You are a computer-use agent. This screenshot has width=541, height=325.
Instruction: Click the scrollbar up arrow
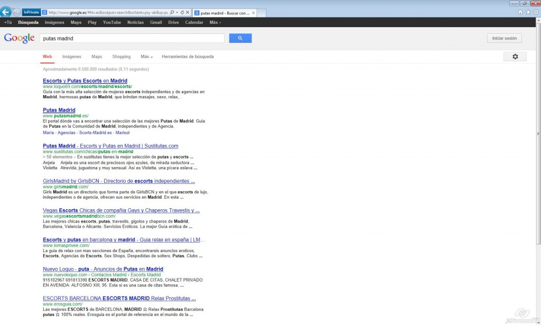538,21
